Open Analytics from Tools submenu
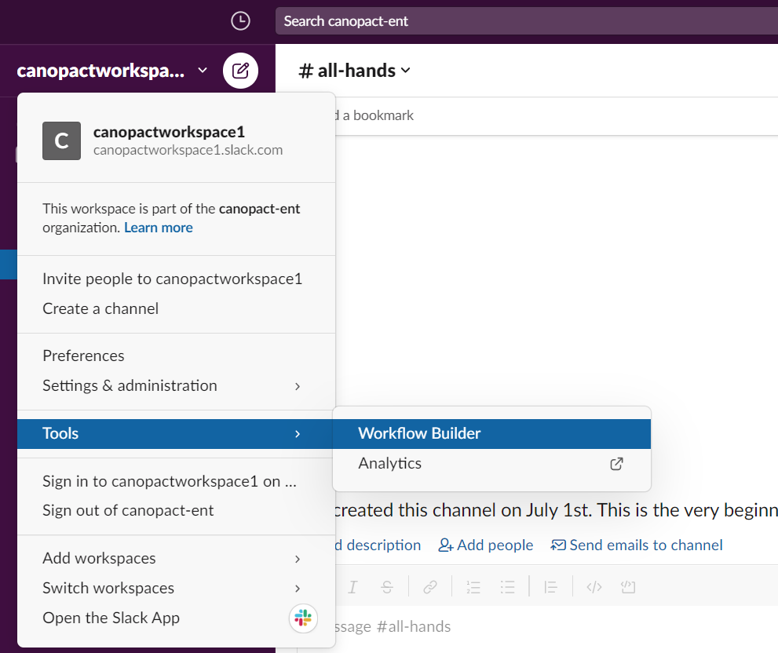 pos(491,463)
